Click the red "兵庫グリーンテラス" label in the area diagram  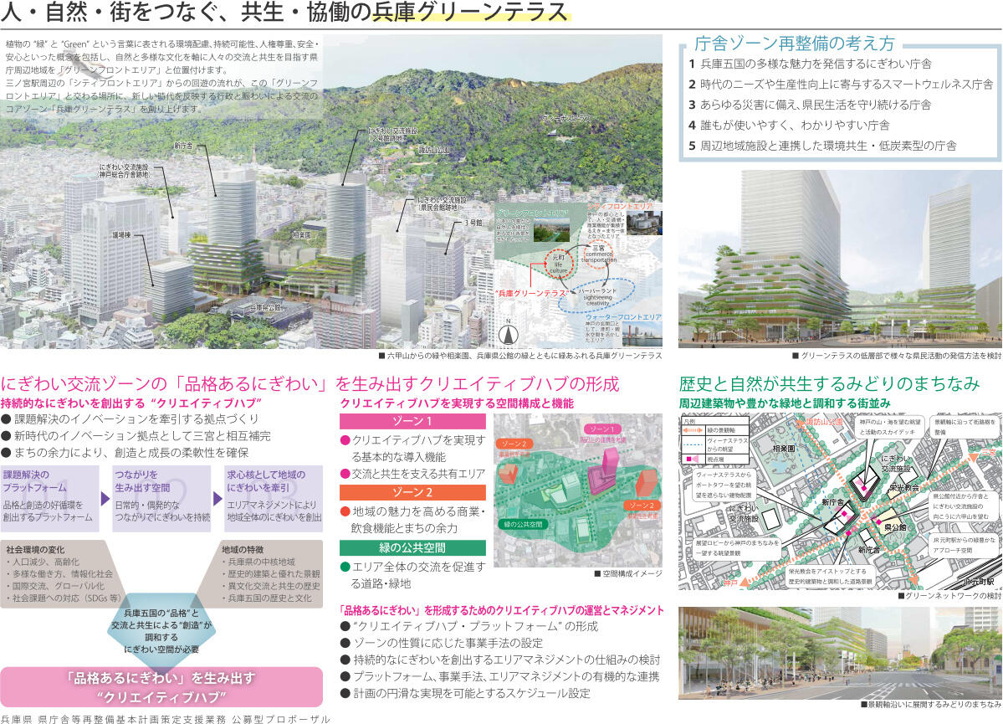[x=531, y=293]
